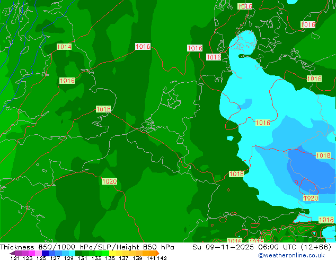
Task: Click the darkest green legend swatch above 131
Action: coord(78,253)
